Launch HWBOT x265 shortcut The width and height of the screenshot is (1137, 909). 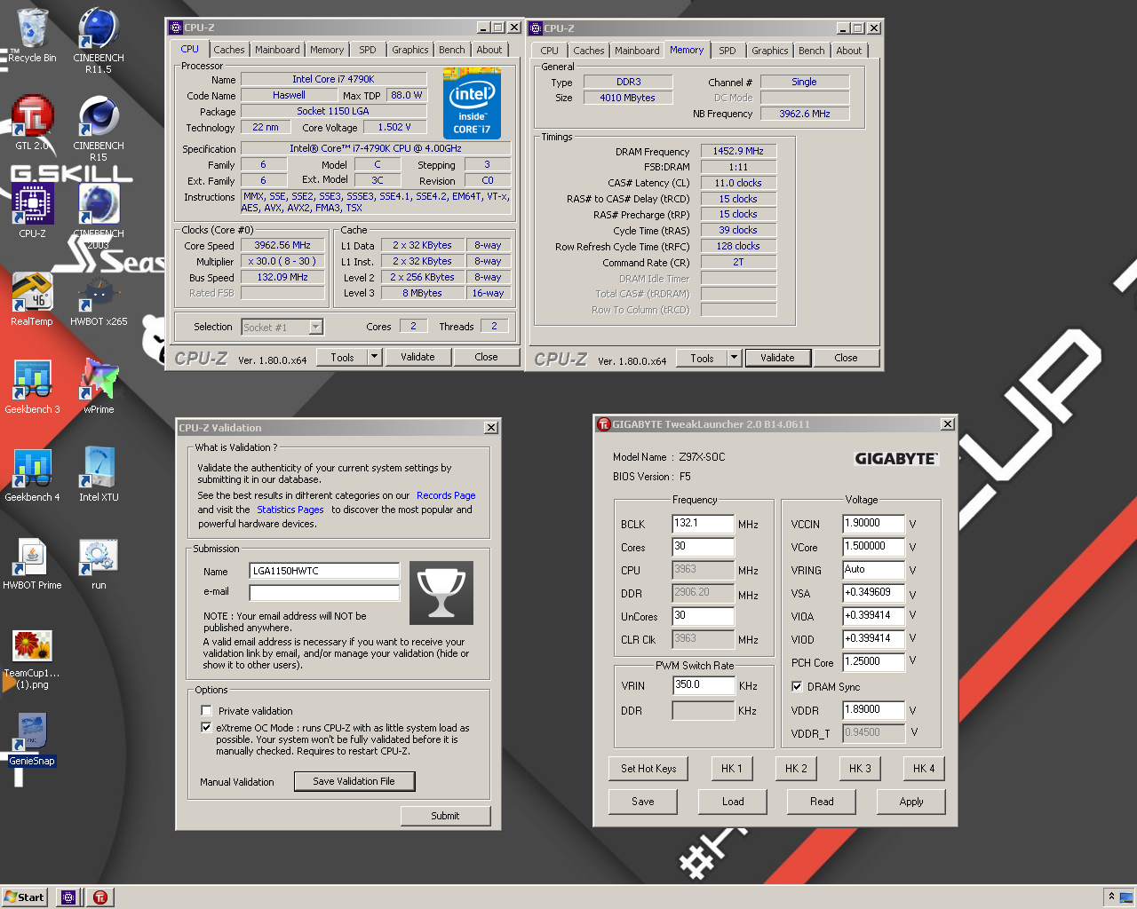[x=99, y=299]
